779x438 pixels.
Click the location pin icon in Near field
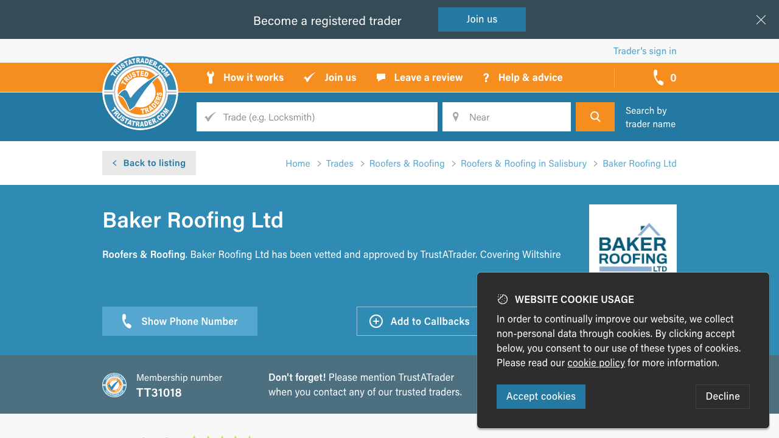[x=456, y=116]
